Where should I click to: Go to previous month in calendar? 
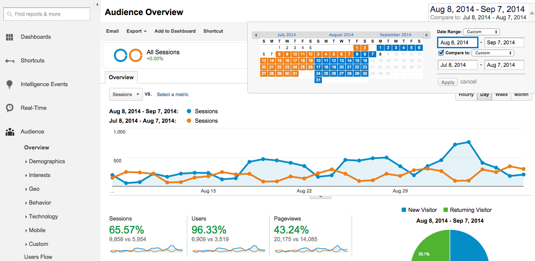pyautogui.click(x=256, y=35)
